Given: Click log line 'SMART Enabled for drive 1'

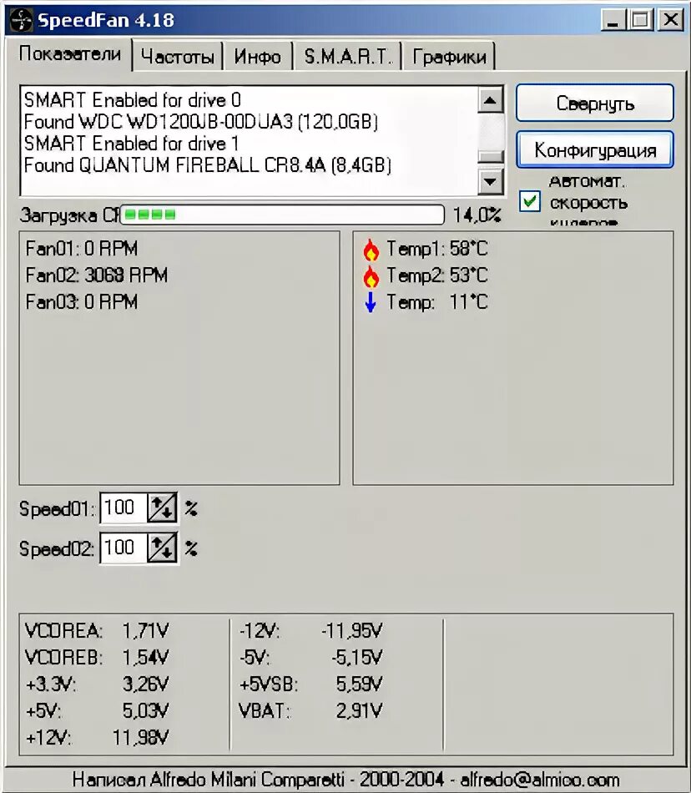Looking at the screenshot, I should pos(131,144).
